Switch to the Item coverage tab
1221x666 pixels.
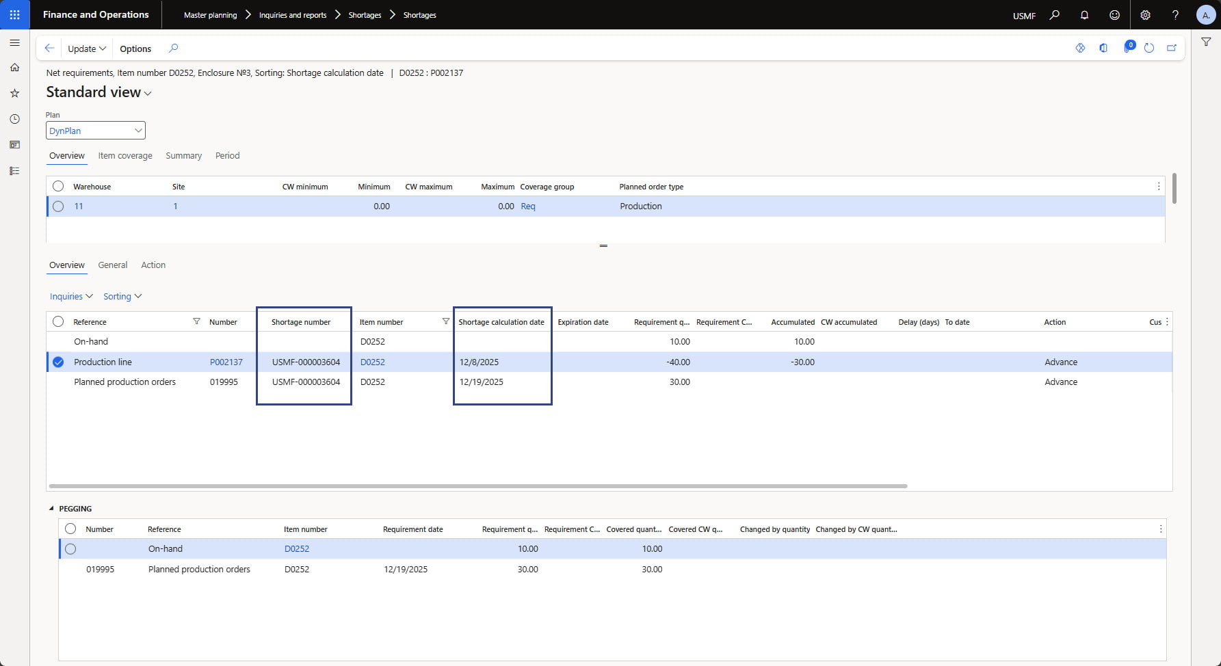click(125, 156)
